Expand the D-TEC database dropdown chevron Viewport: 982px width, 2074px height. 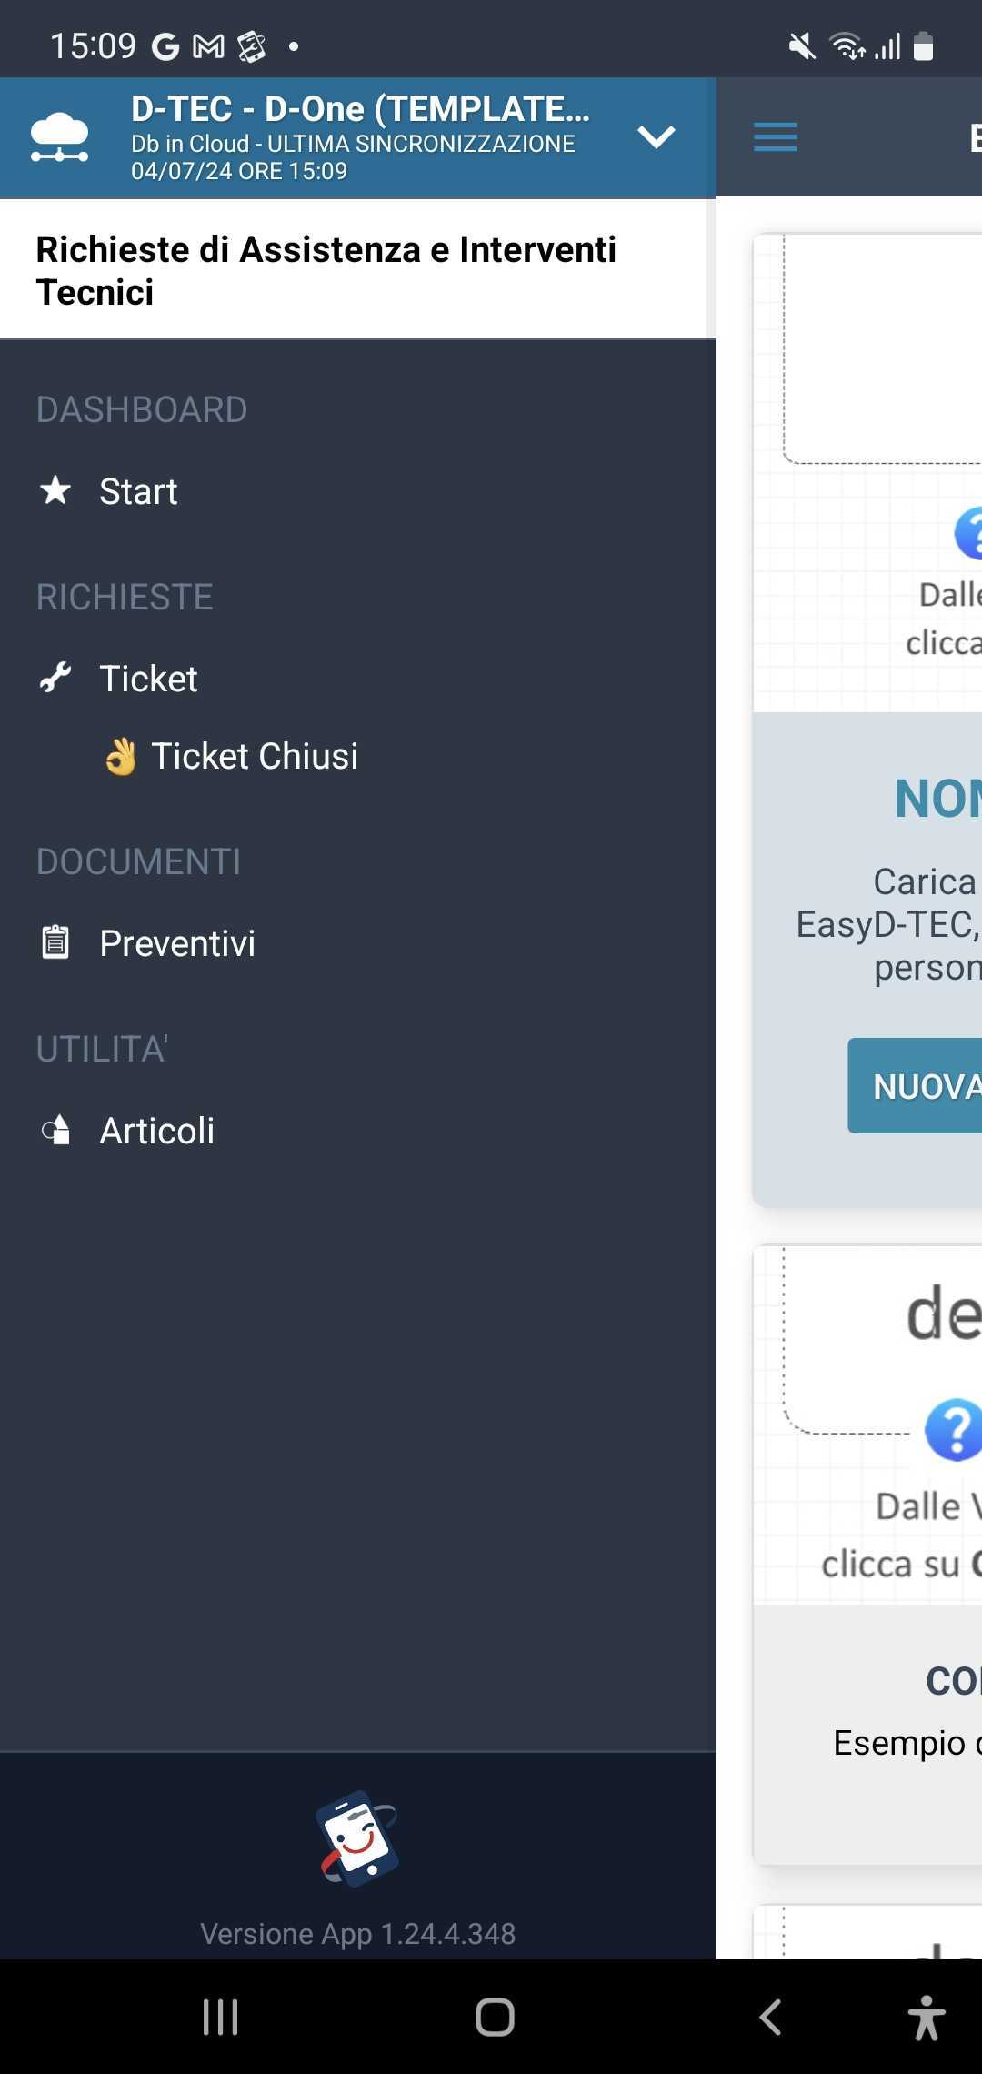coord(656,136)
